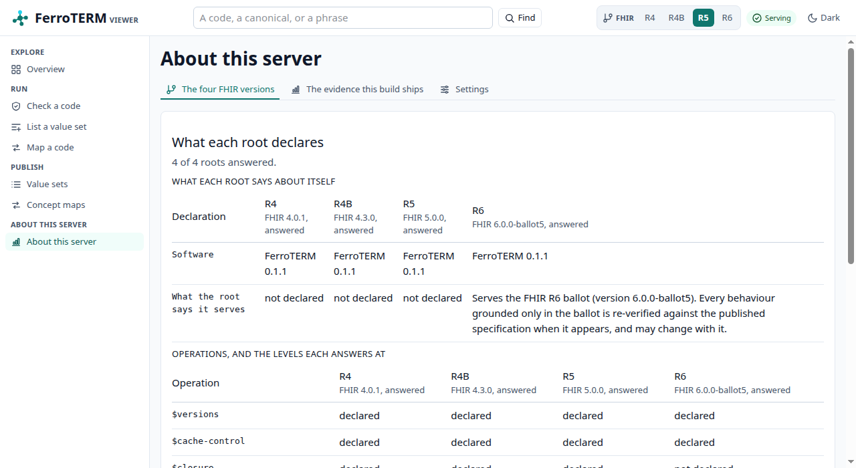Open the Settings tab
Image resolution: width=856 pixels, height=468 pixels.
pyautogui.click(x=465, y=90)
